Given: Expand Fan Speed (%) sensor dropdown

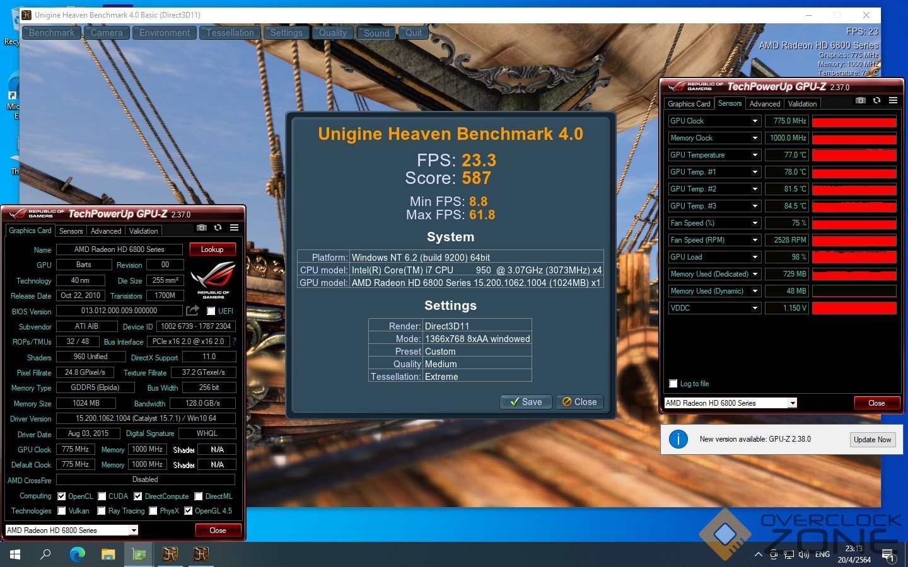Looking at the screenshot, I should [755, 223].
